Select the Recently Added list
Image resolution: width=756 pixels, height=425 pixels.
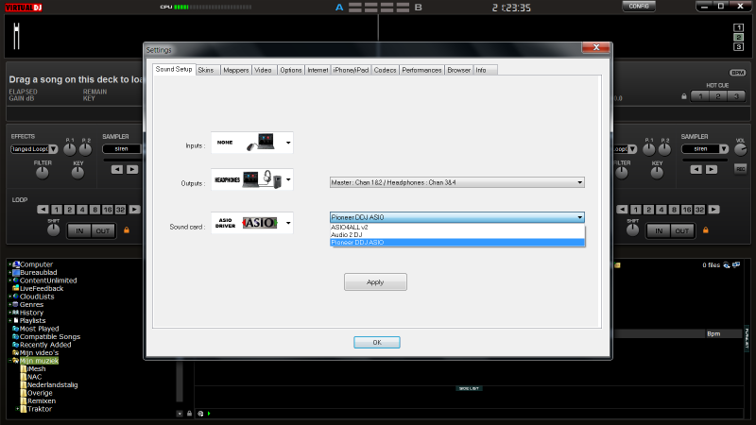[45, 345]
